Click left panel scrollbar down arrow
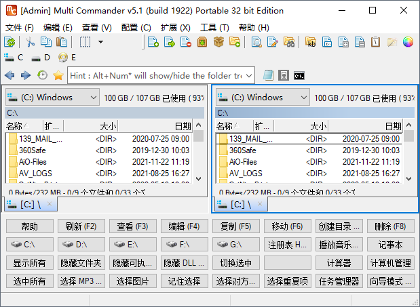This screenshot has width=420, height=307. click(199, 179)
